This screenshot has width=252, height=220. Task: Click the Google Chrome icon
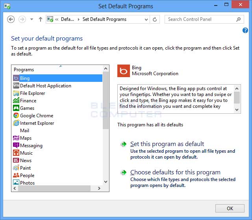coord(16,115)
